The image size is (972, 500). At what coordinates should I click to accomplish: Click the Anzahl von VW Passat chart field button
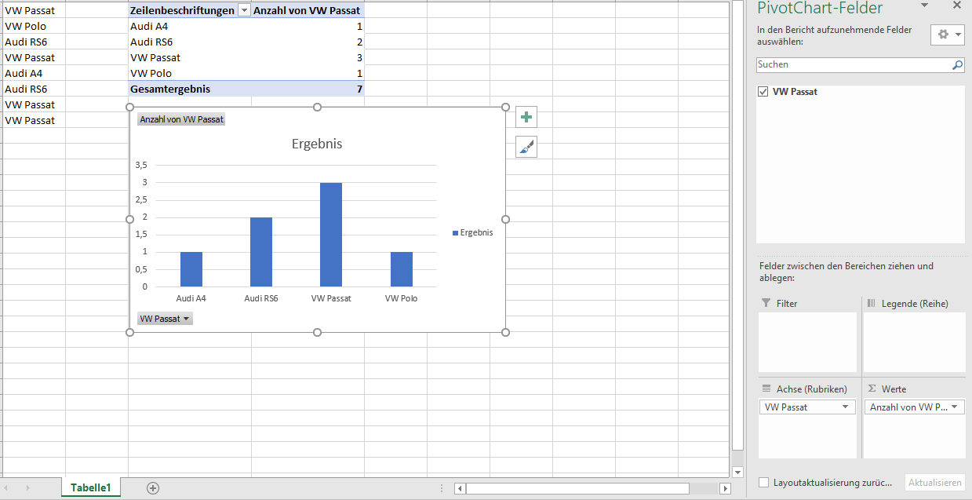coord(181,119)
